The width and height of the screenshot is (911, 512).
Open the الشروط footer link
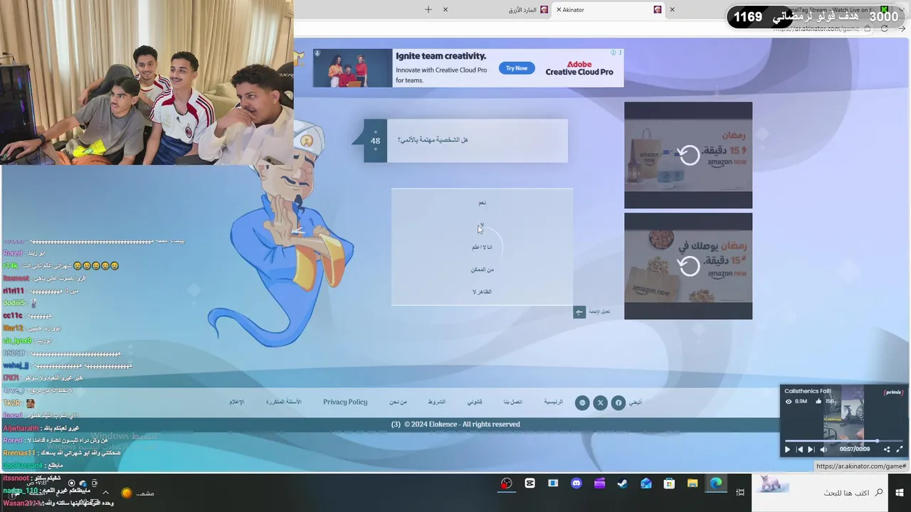pyautogui.click(x=436, y=402)
